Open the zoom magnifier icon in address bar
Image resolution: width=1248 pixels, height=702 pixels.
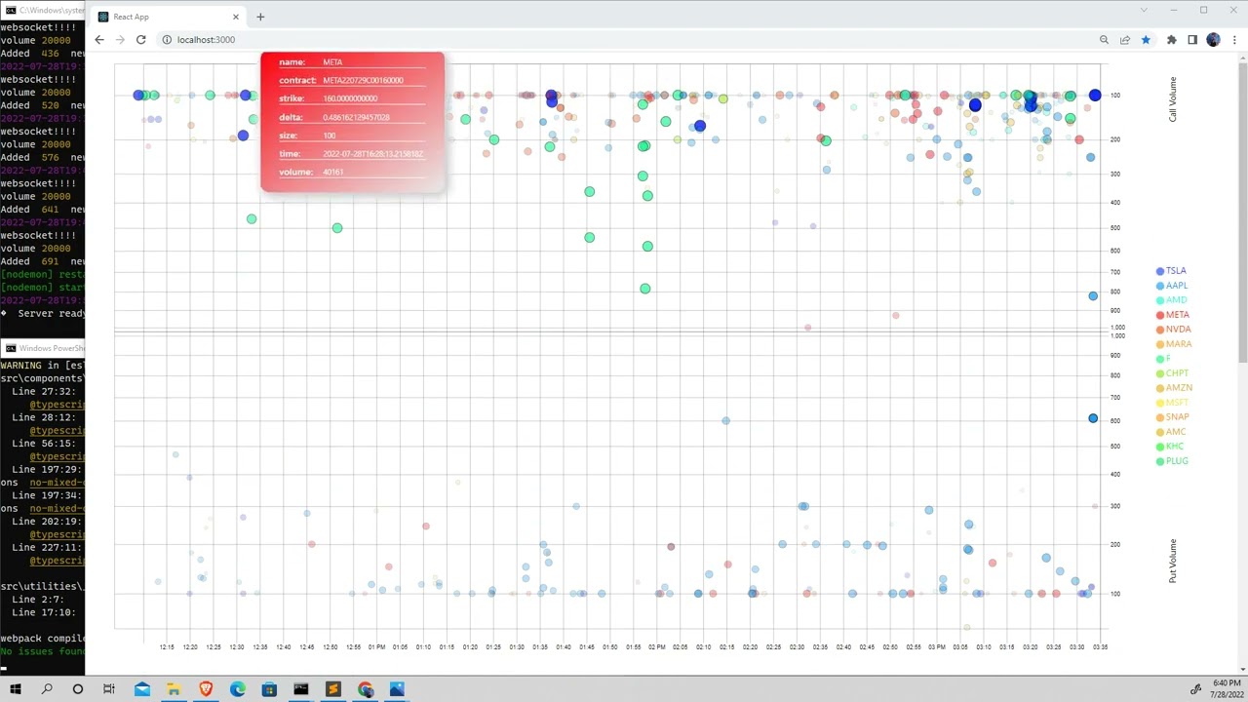pos(1104,40)
